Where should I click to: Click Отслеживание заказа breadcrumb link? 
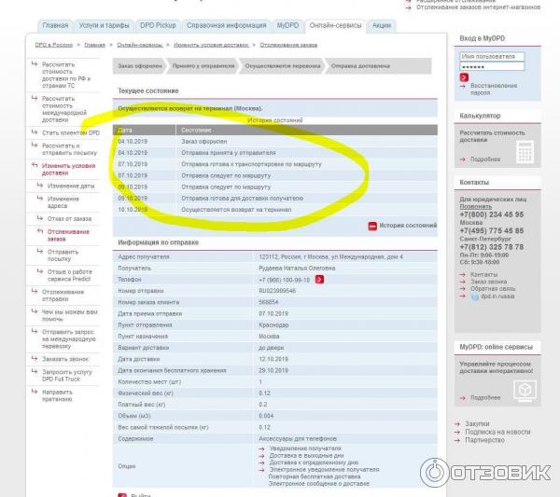point(288,45)
